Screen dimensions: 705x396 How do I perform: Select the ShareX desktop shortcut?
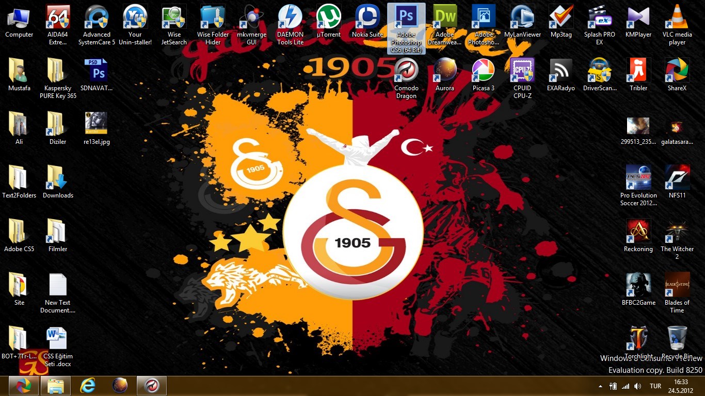[677, 75]
